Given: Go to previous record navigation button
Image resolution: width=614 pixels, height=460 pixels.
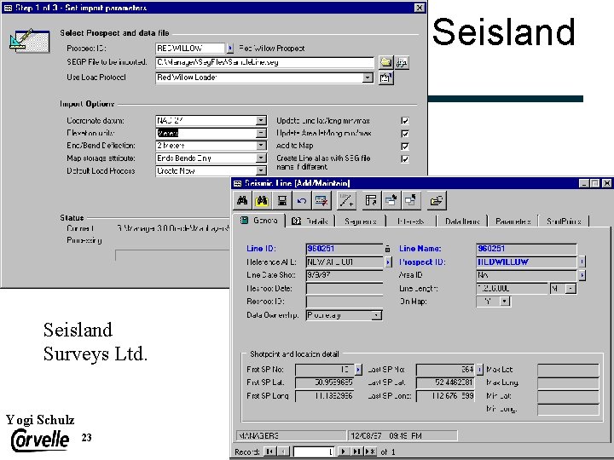Looking at the screenshot, I should [x=284, y=451].
